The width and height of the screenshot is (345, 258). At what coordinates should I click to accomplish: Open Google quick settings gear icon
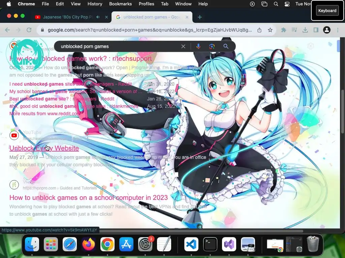(x=311, y=46)
